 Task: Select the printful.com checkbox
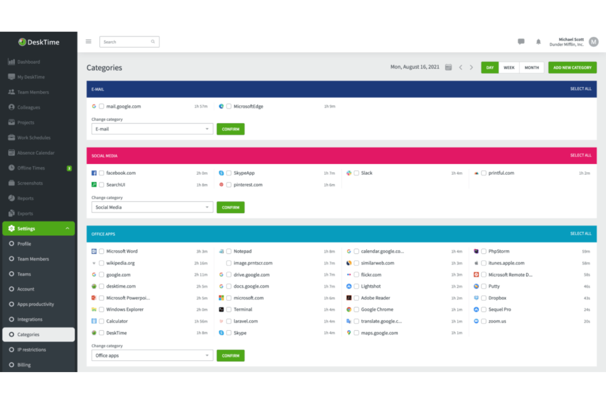pyautogui.click(x=484, y=173)
